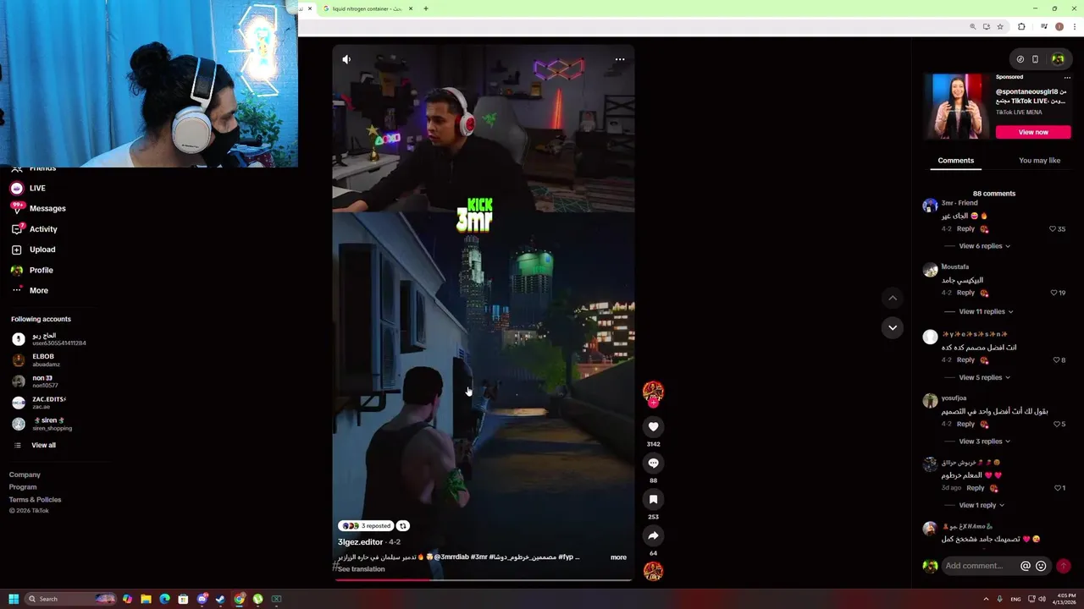Open the browser extensions puzzle icon
This screenshot has width=1084, height=609.
pos(1021,27)
